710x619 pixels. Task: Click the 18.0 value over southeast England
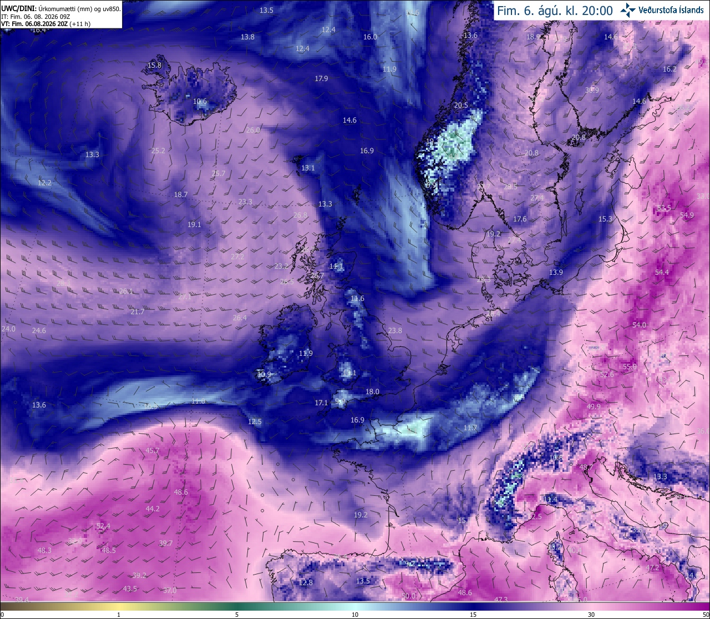pyautogui.click(x=372, y=391)
